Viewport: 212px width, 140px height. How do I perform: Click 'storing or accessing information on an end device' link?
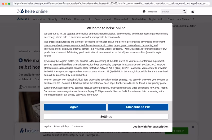click(100, 42)
